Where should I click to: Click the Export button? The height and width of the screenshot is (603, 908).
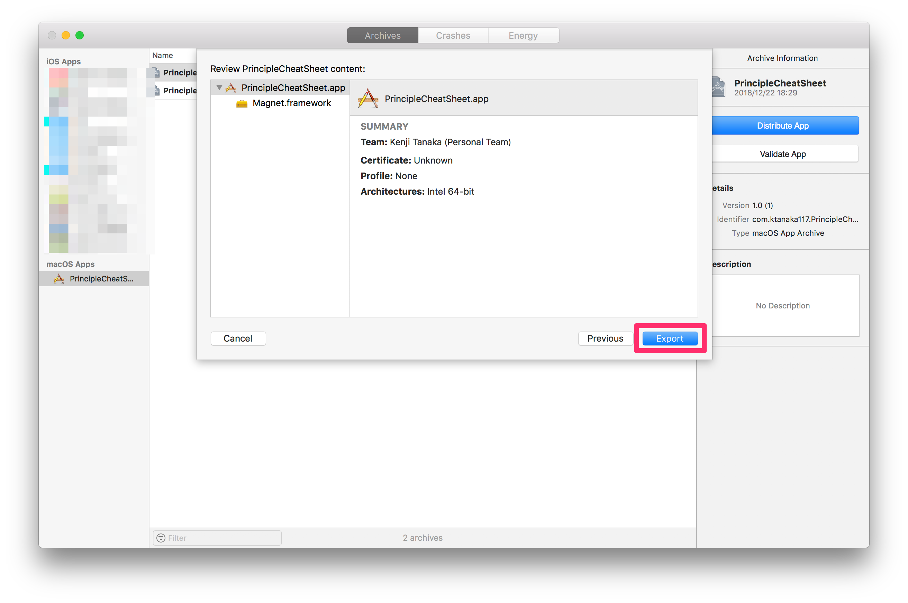(x=669, y=338)
